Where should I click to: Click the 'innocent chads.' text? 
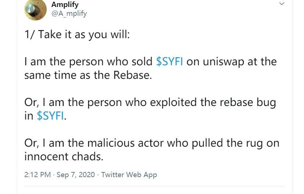(x=64, y=156)
